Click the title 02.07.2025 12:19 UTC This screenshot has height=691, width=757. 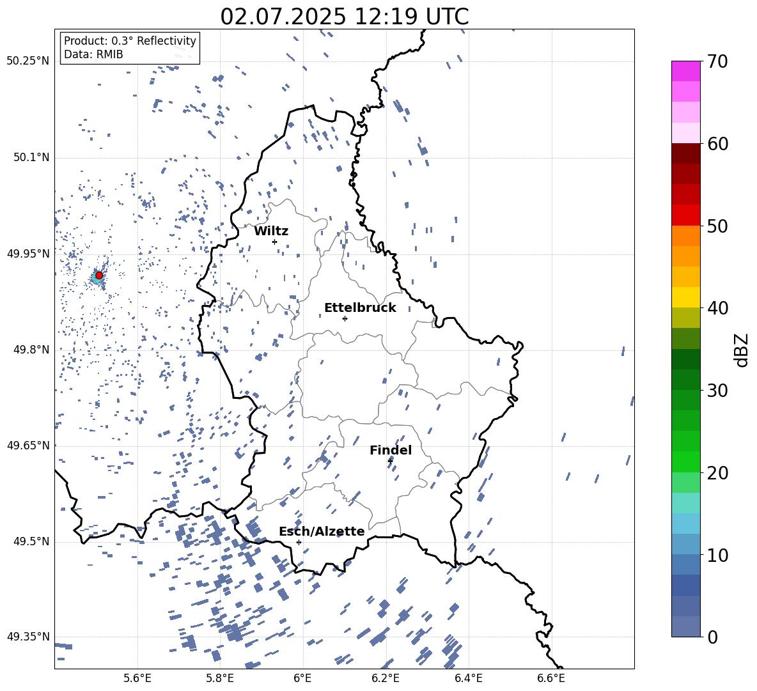pyautogui.click(x=344, y=17)
